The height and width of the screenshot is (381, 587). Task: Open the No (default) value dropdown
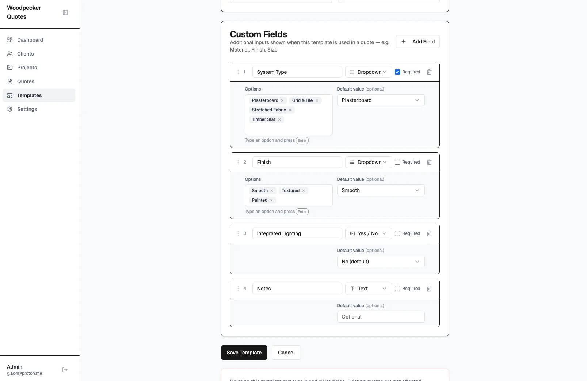point(381,262)
